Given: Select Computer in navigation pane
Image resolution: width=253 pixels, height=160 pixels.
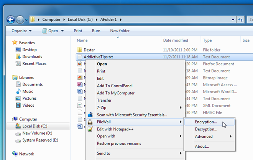Looking at the screenshot, I should pos(28,119).
